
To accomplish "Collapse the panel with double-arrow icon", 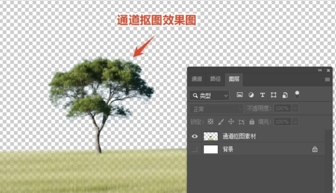I will click(320, 70).
